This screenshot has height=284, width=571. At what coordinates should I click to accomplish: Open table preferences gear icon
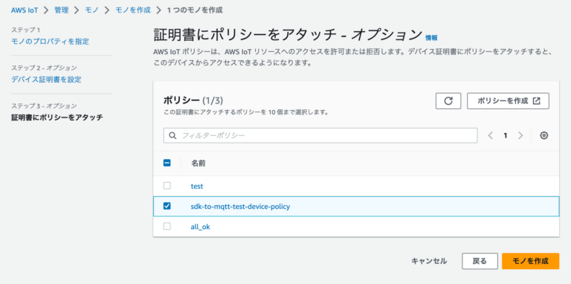coord(544,135)
